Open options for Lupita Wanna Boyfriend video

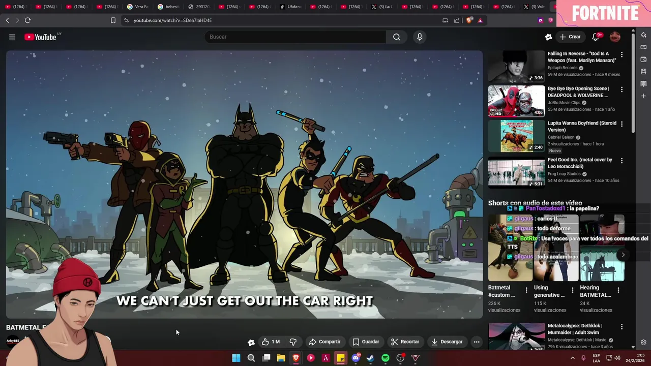tap(622, 124)
